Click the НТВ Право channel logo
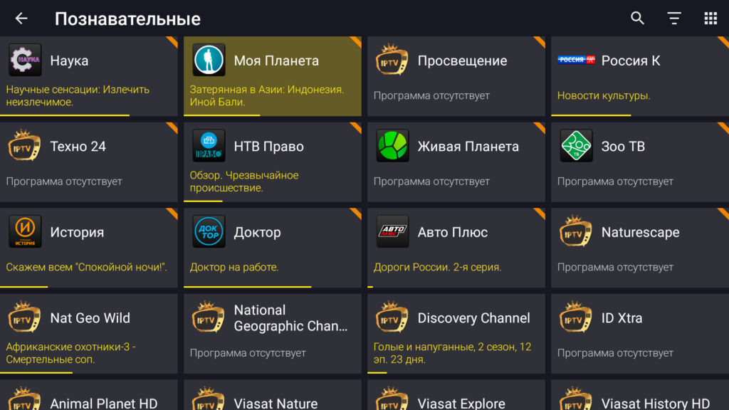729x410 pixels. click(209, 145)
